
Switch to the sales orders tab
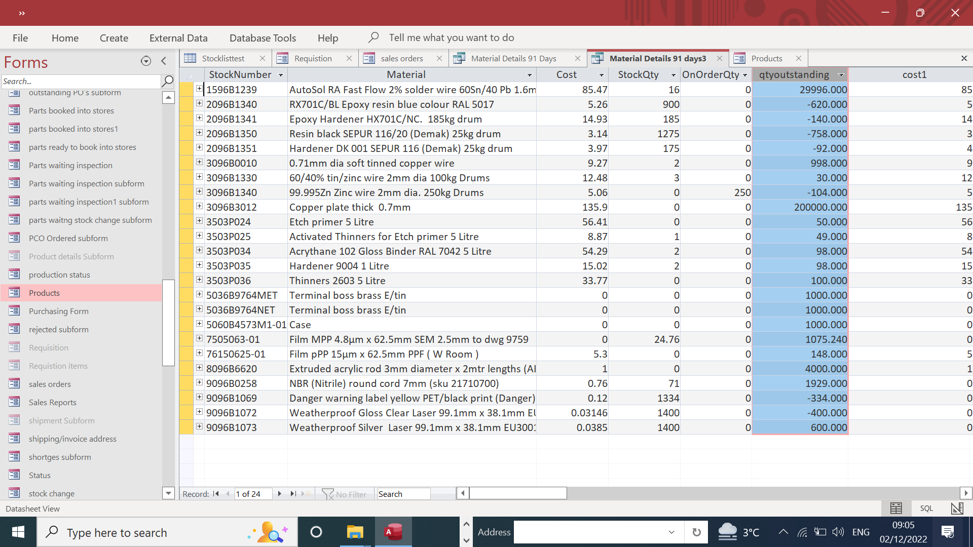point(401,59)
